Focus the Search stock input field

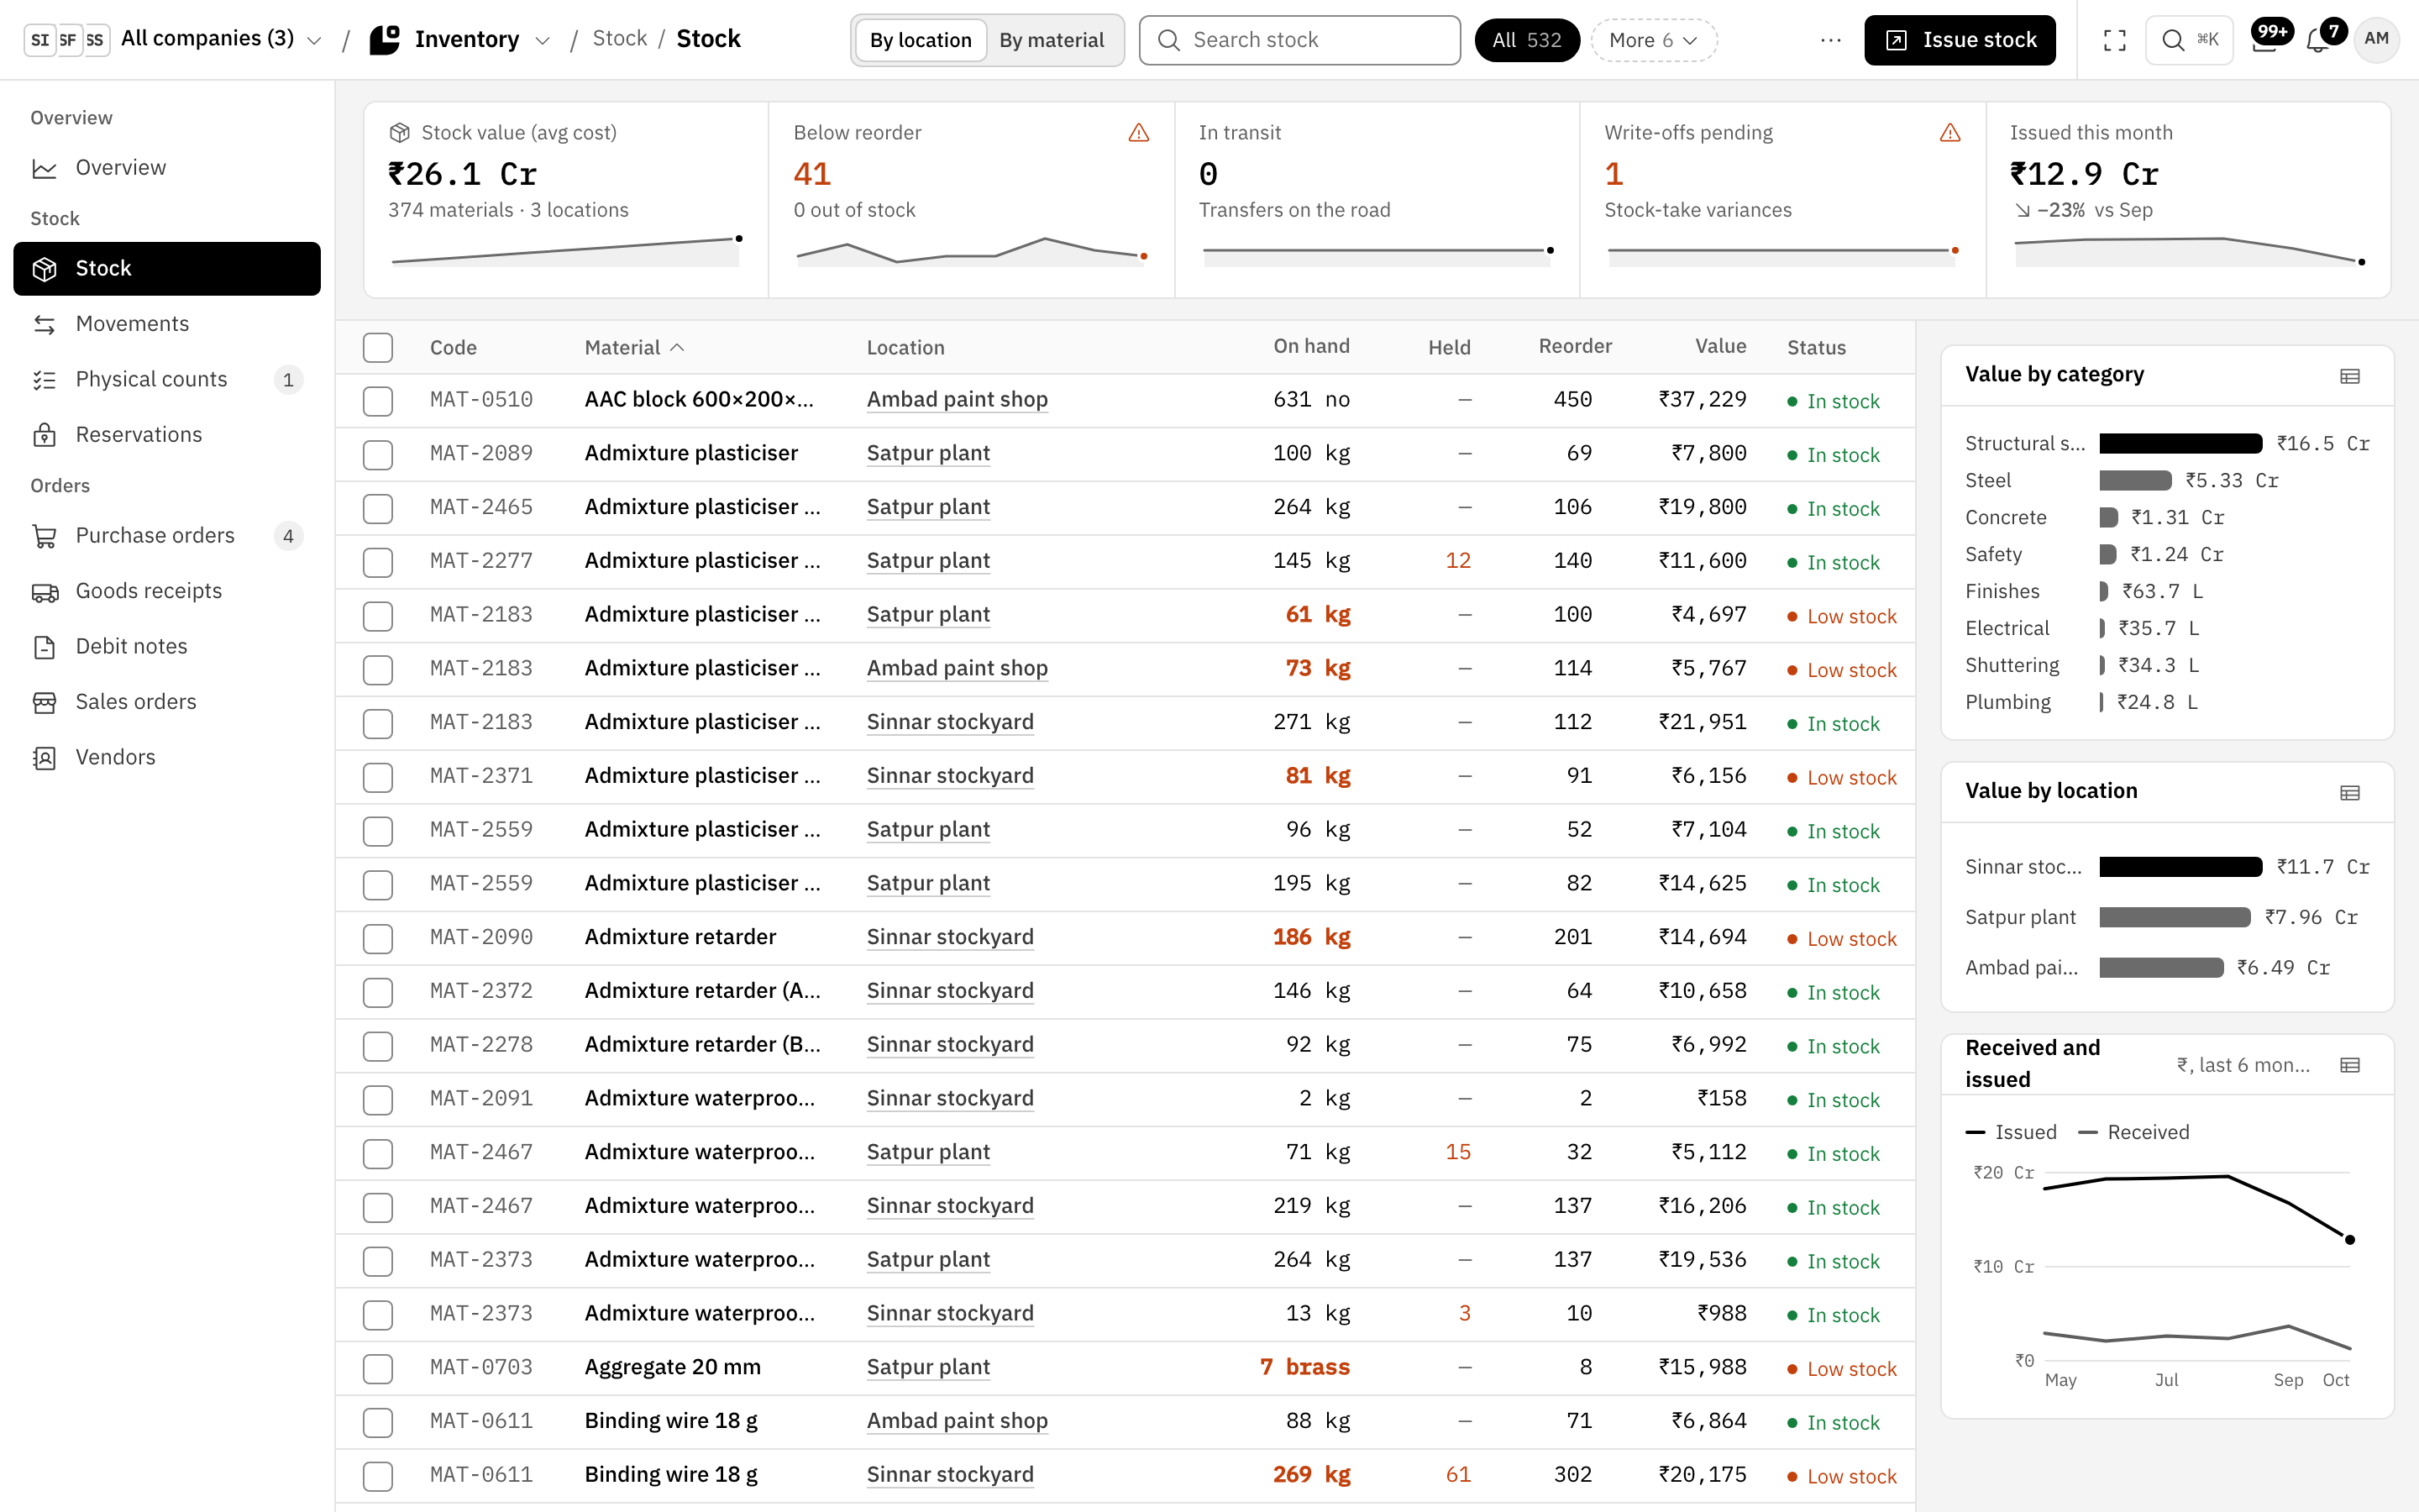tap(1299, 40)
